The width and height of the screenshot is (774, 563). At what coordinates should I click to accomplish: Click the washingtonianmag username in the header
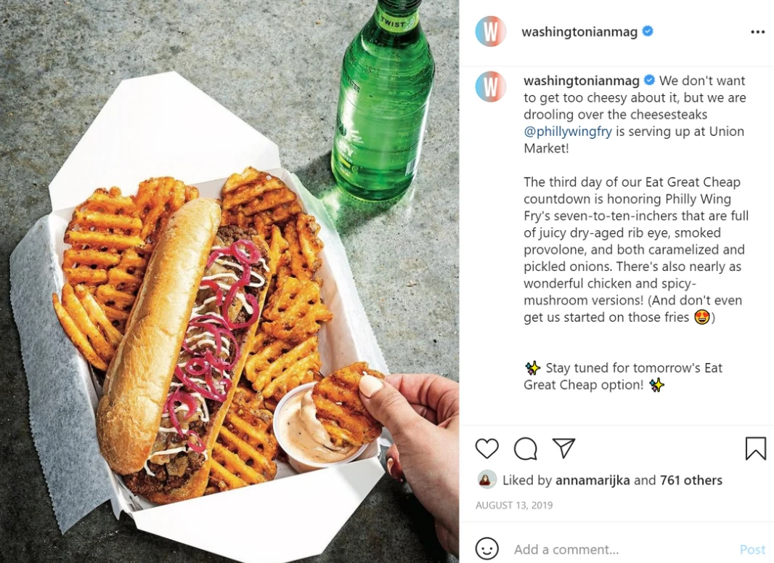579,32
